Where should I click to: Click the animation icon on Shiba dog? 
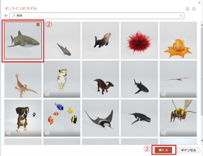pos(47,94)
